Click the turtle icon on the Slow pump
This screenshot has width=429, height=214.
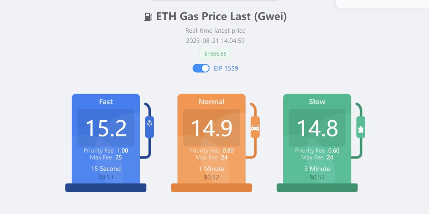click(x=361, y=130)
